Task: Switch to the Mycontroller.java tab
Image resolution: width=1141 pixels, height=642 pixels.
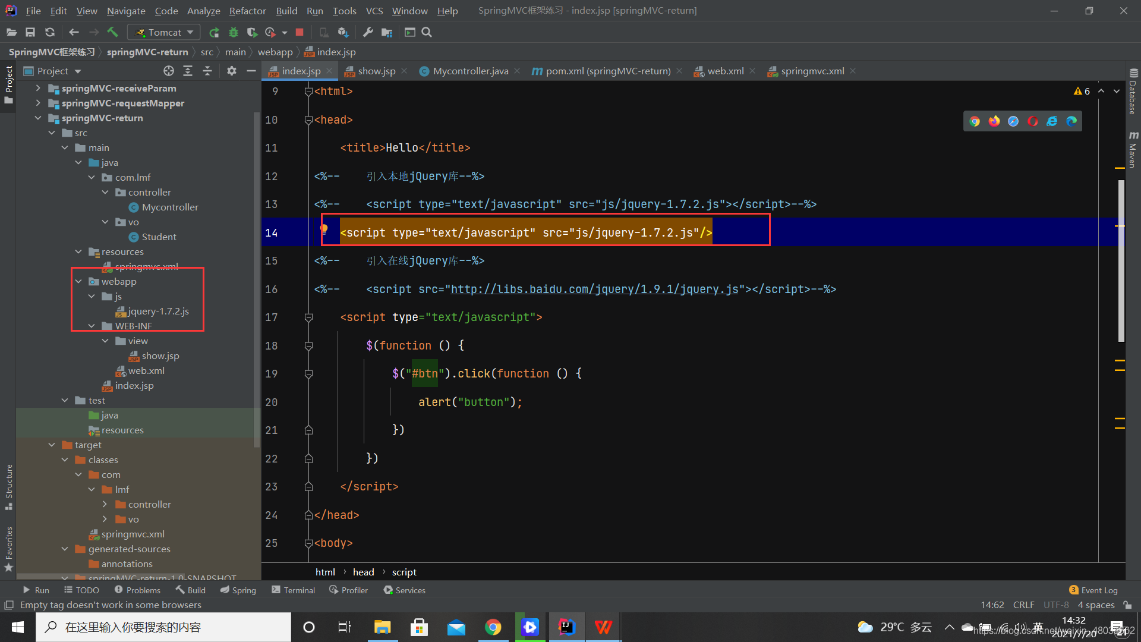Action: pos(469,71)
